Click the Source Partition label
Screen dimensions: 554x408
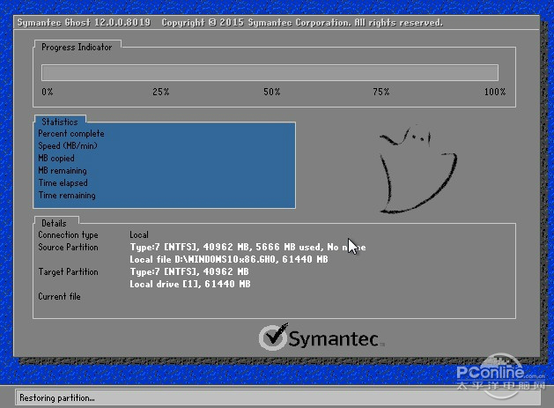[68, 247]
